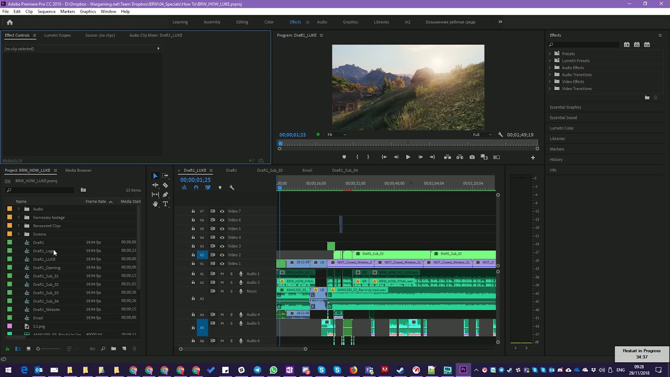Viewport: 670px width, 377px height.
Task: Select the Pen tool
Action: [165, 195]
